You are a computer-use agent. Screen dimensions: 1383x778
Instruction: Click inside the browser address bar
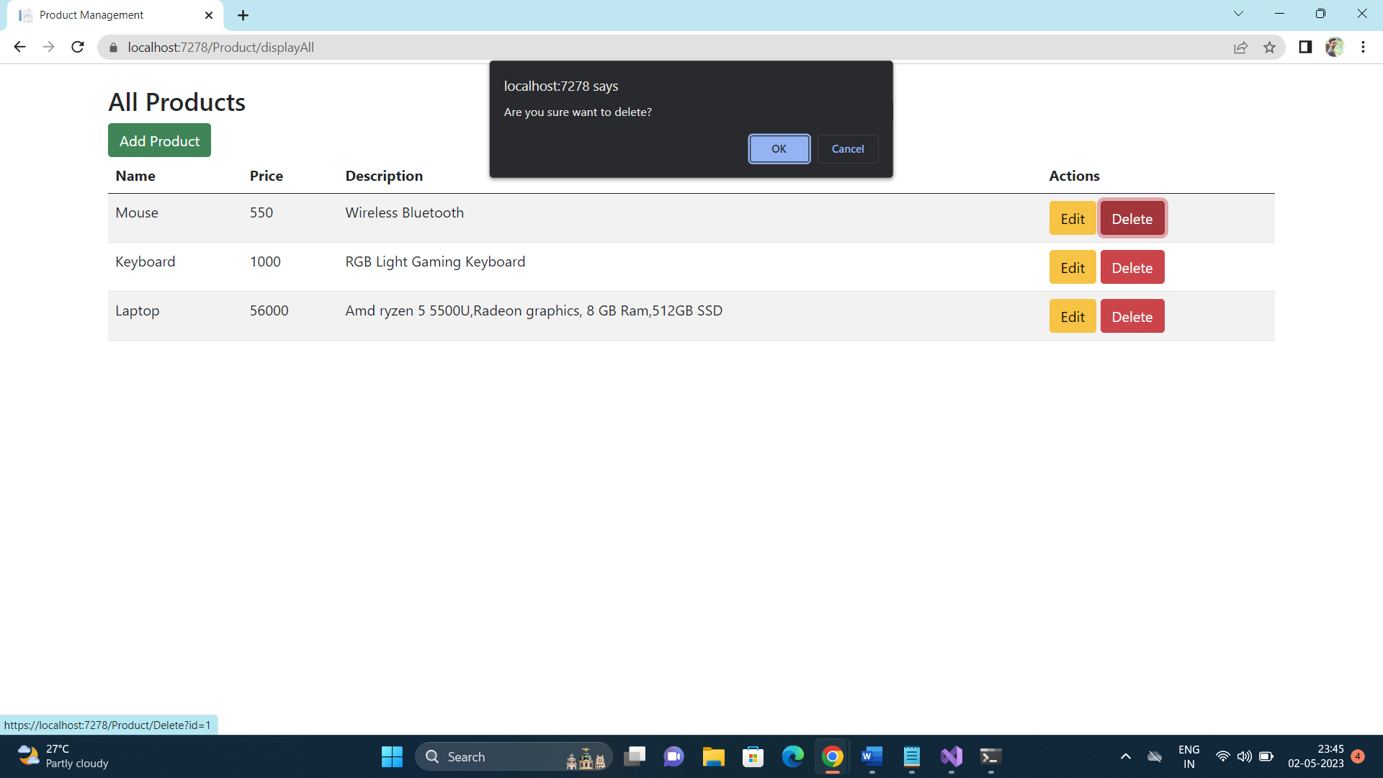click(432, 47)
